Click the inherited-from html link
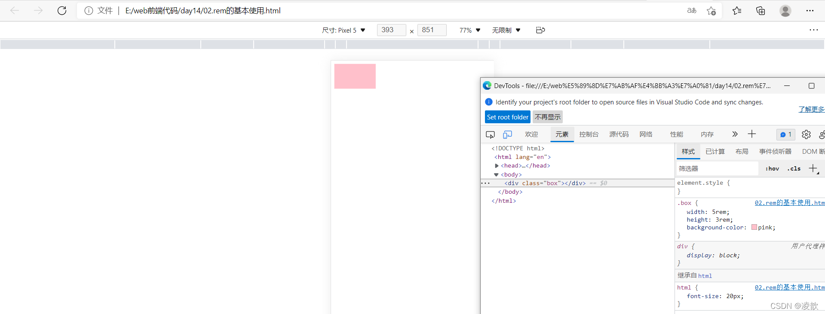This screenshot has height=314, width=825. (705, 276)
